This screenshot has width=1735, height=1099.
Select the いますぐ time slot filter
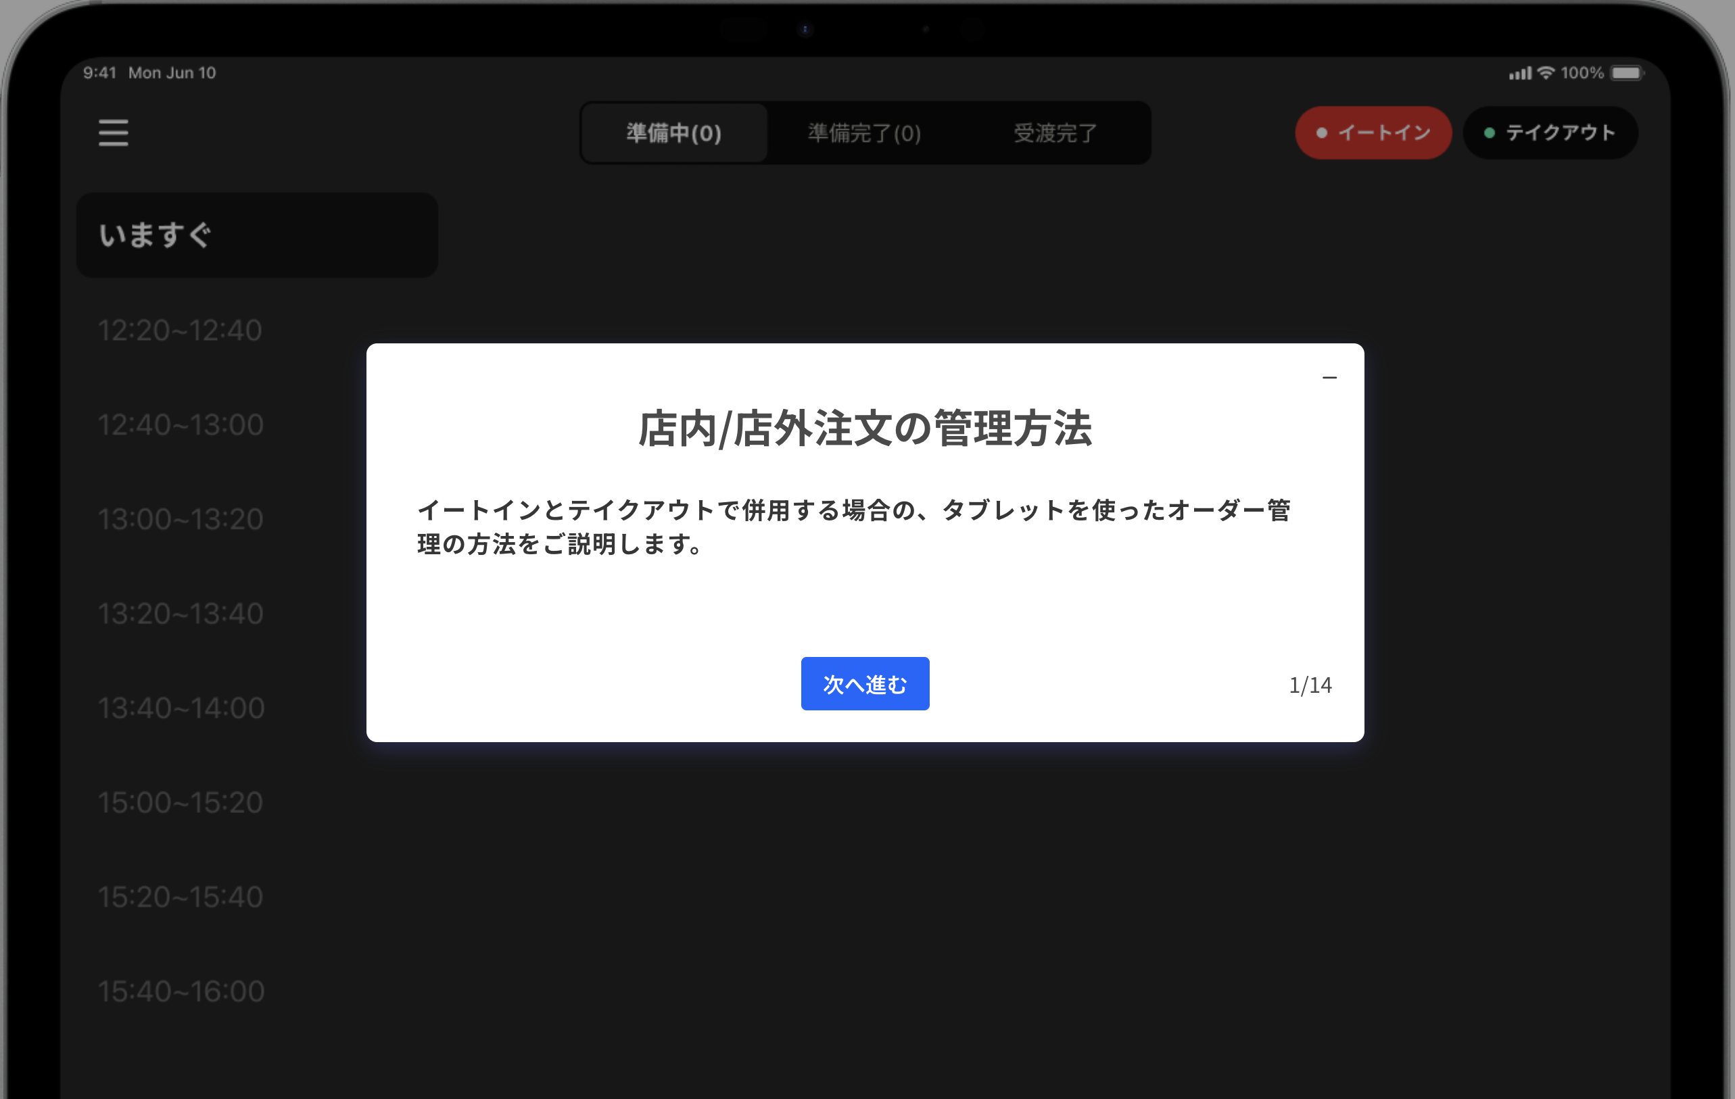point(256,235)
